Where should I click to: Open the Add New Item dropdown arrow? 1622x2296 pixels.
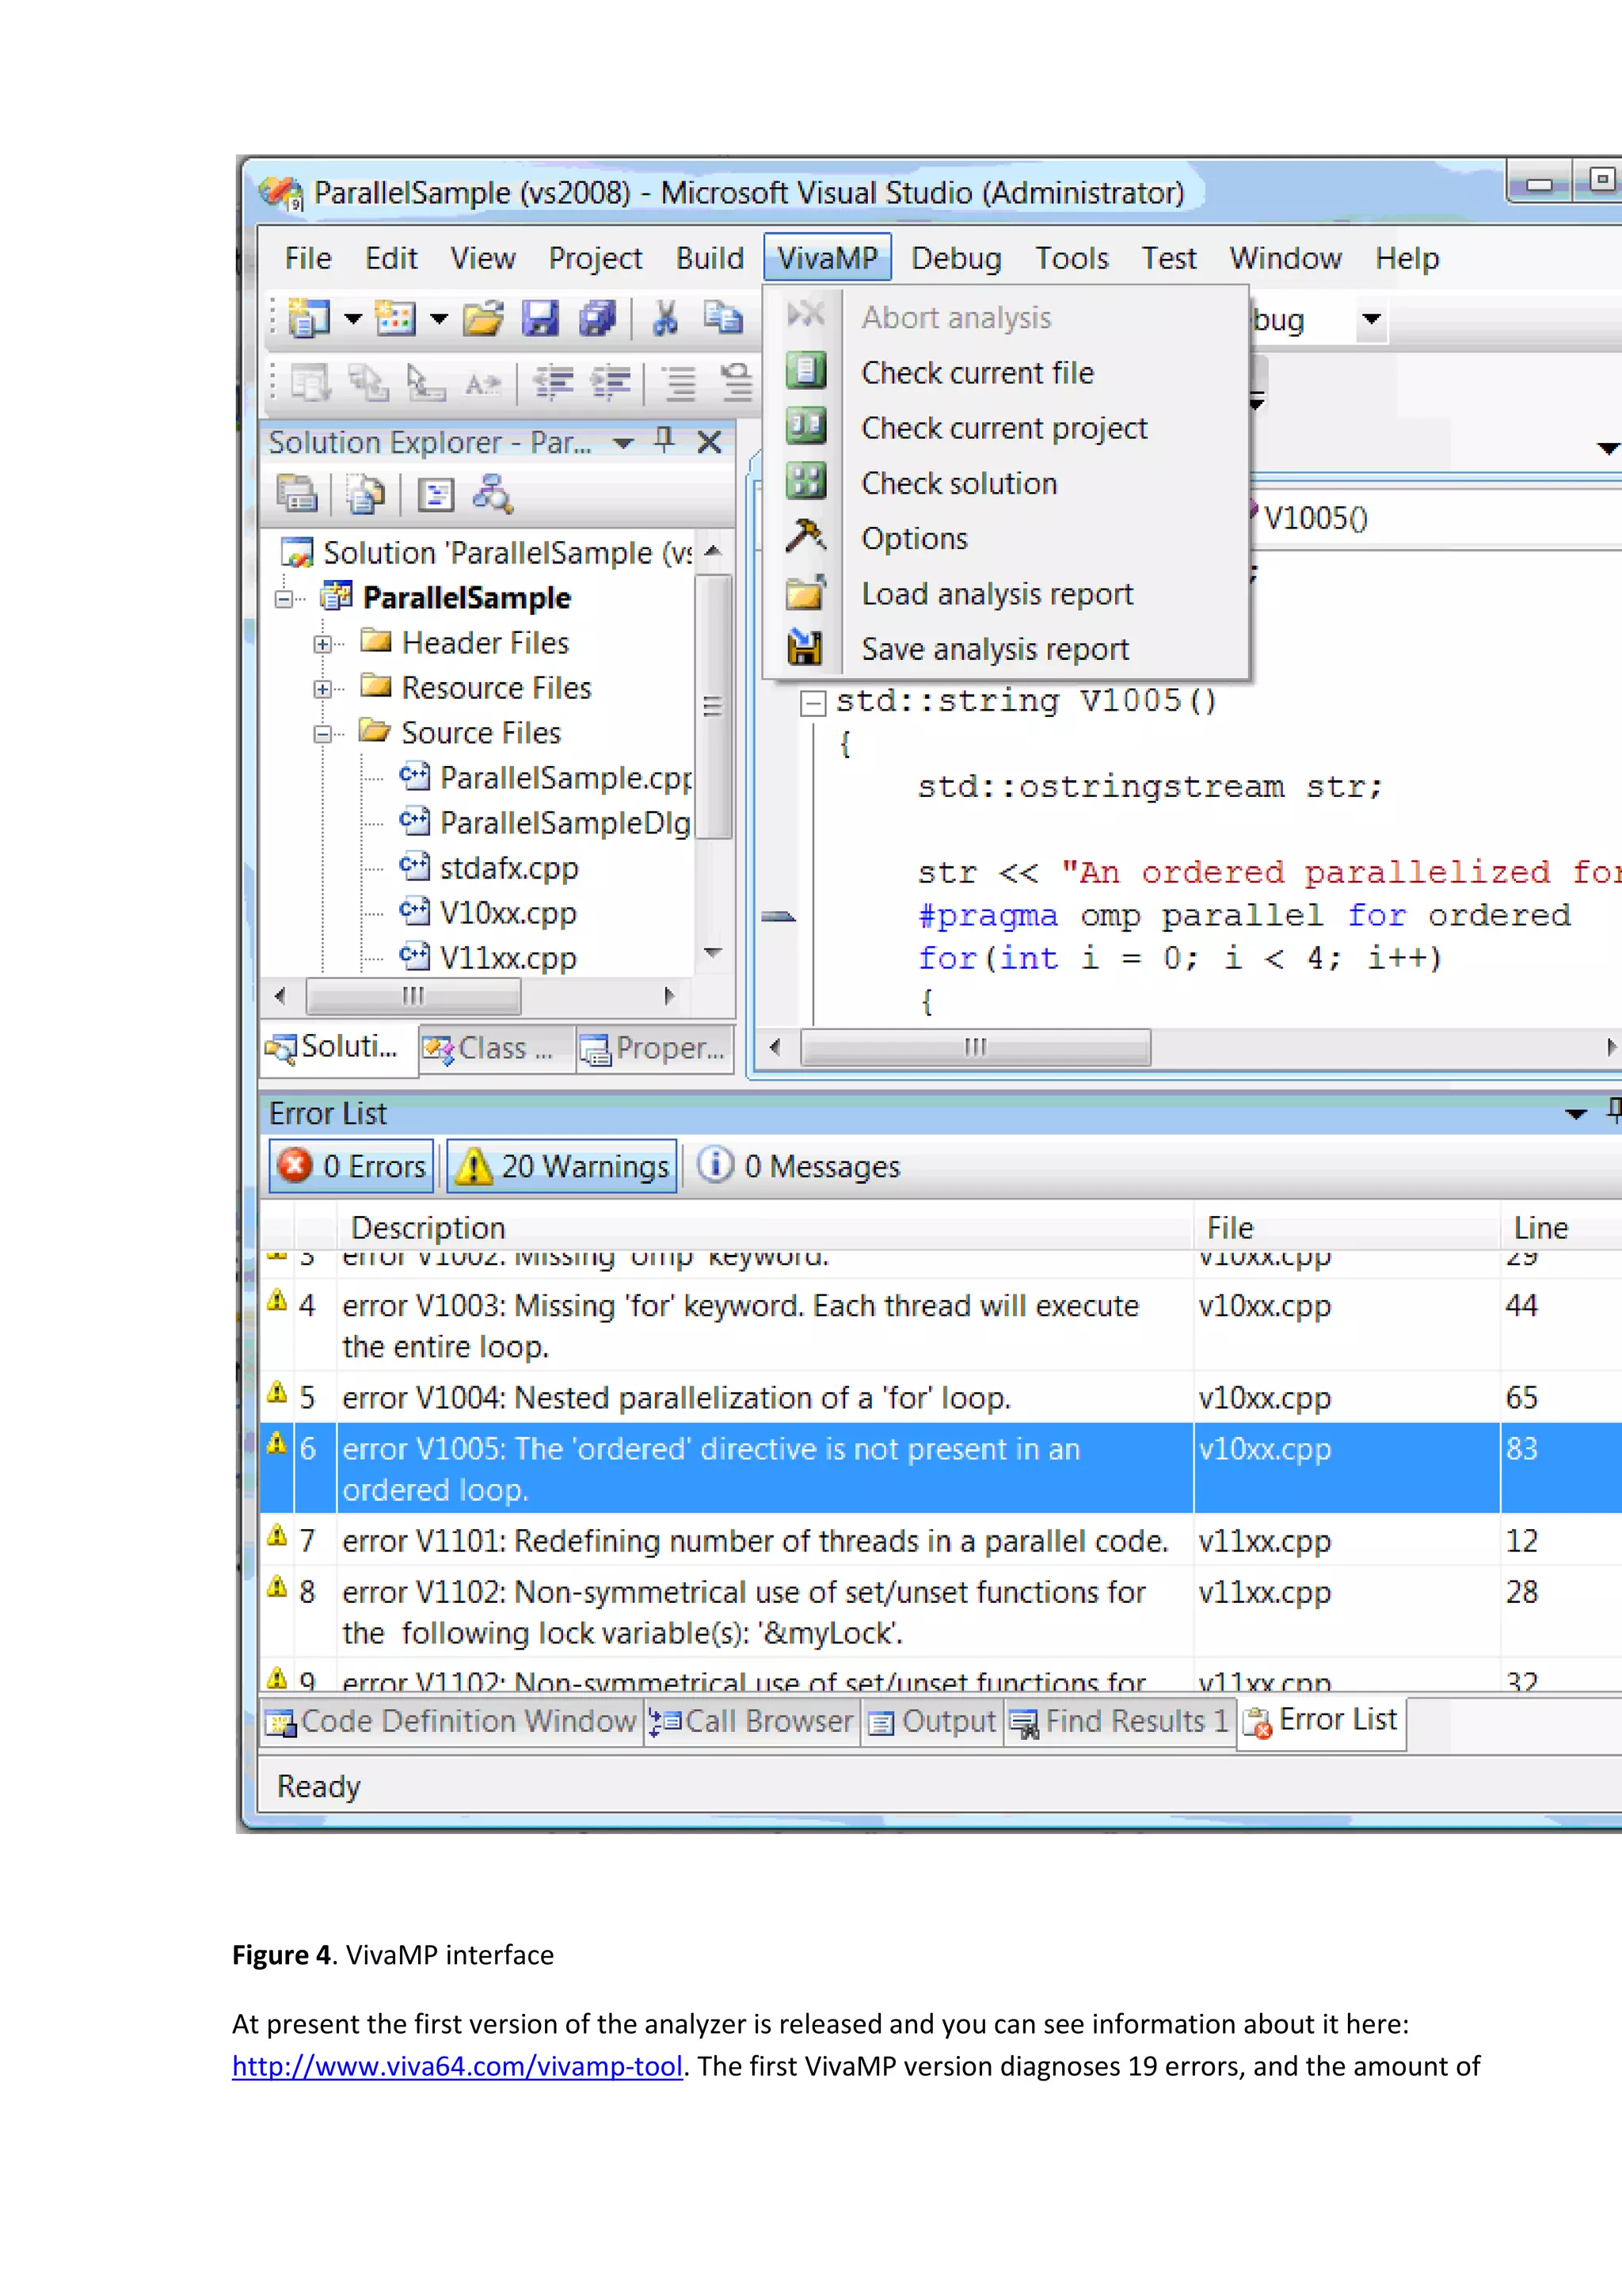(440, 319)
